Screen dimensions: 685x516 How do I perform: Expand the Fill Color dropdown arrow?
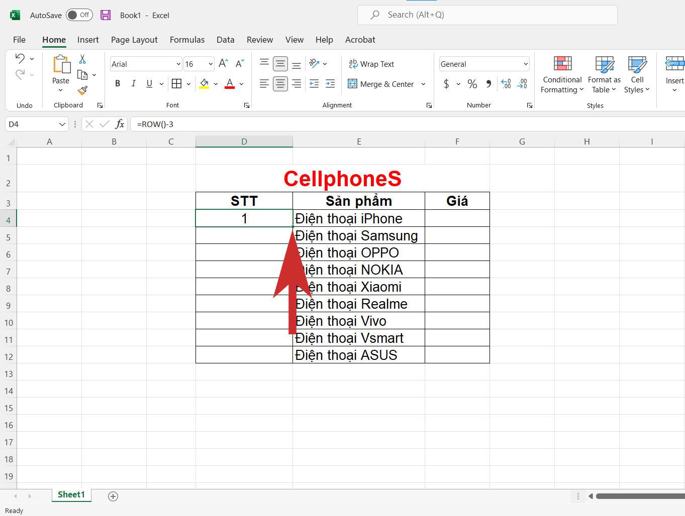click(x=216, y=84)
